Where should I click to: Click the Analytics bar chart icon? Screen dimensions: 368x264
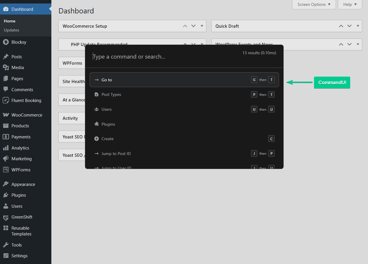tap(6, 148)
